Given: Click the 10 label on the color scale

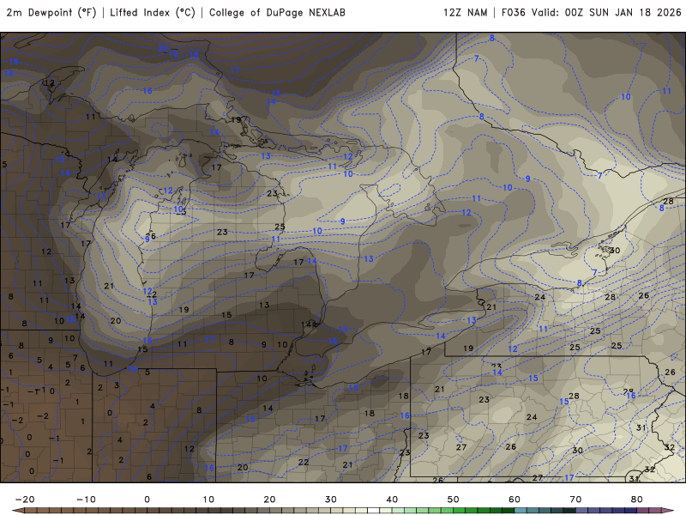Looking at the screenshot, I should pos(208,500).
